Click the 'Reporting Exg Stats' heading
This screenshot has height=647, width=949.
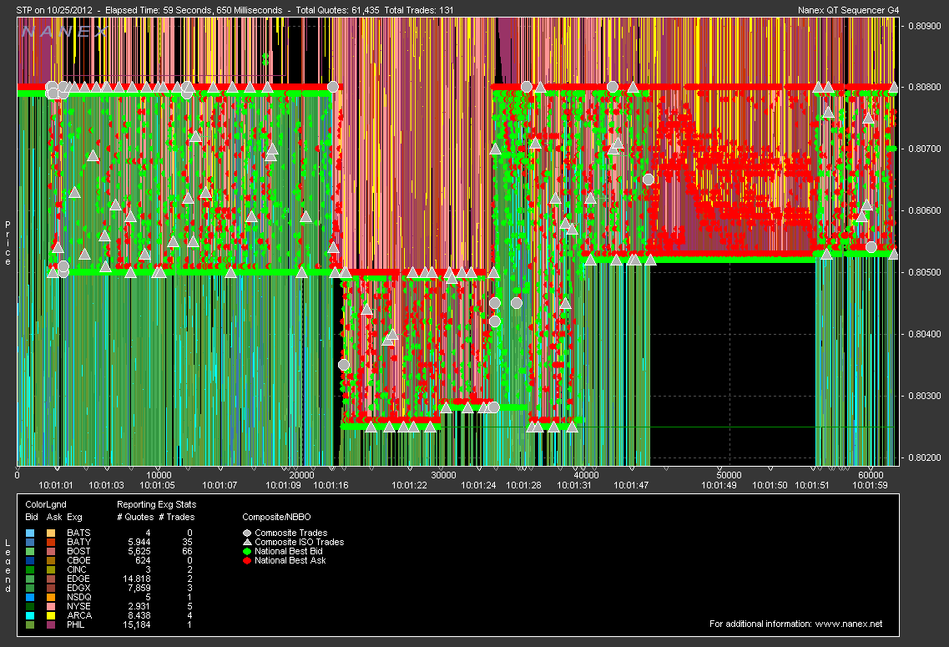[x=157, y=505]
